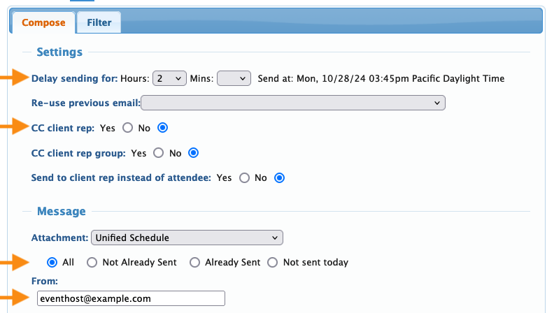The height and width of the screenshot is (313, 554).
Task: Click the orange arrow beside CC client rep
Action: [14, 126]
